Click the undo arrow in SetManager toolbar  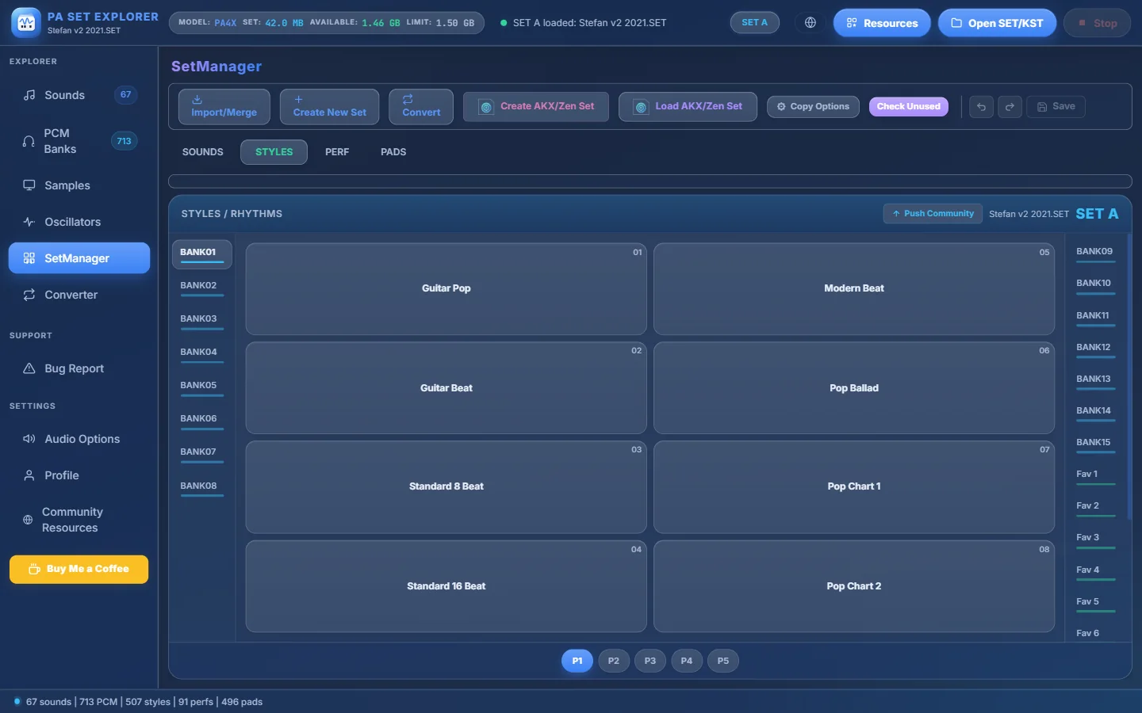[981, 107]
